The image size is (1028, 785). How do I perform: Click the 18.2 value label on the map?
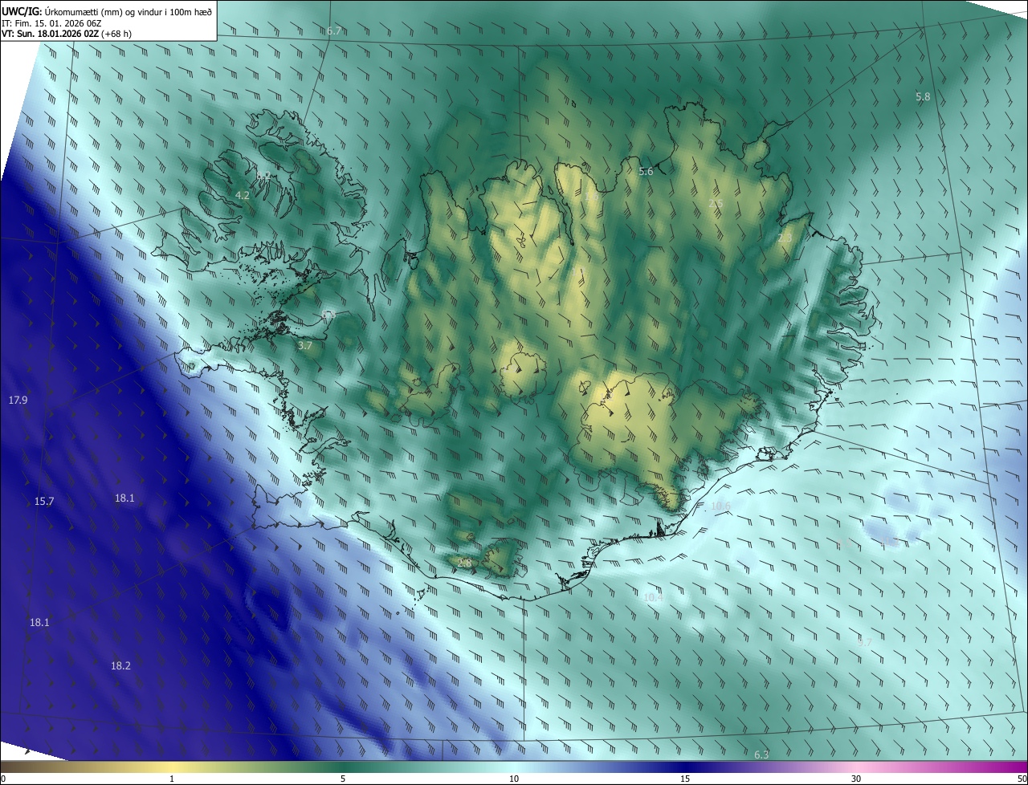tap(120, 665)
